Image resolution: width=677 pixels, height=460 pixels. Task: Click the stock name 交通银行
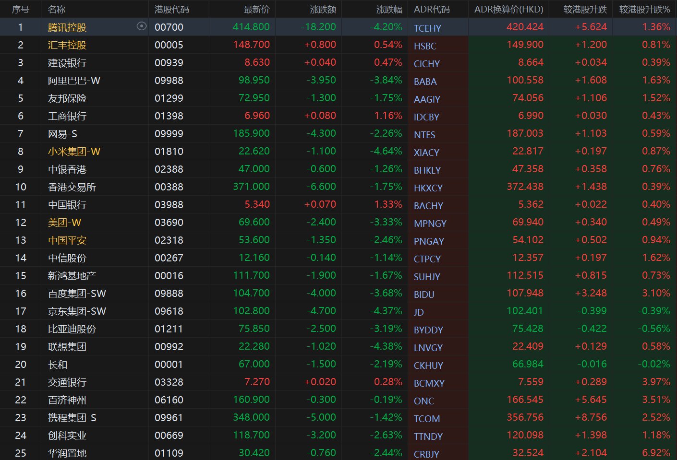click(67, 382)
